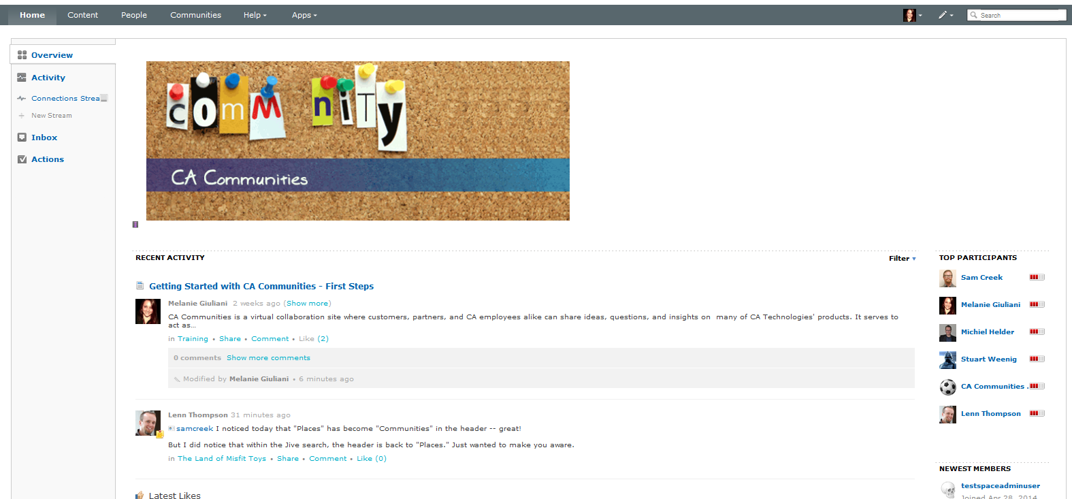Click CA Communities soccer ball avatar

point(947,387)
